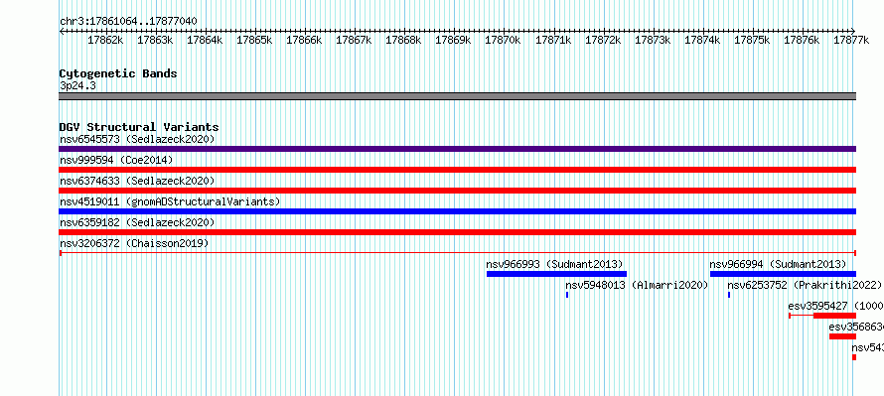
Task: Select the thin red nsv3206372 variant line
Action: [457, 253]
